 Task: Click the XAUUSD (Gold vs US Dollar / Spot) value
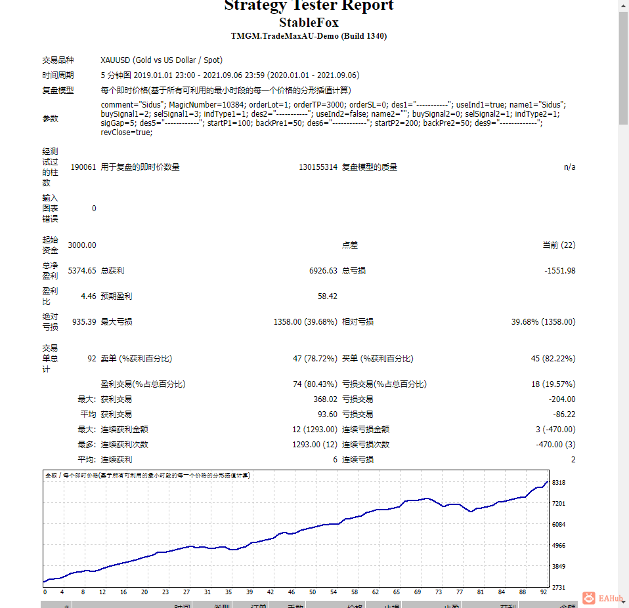click(x=162, y=60)
